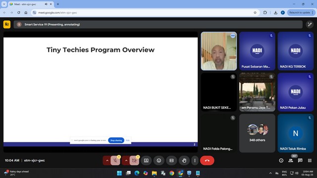Open the emoji reactions button
Viewport: 317px width, 178px height.
(159, 161)
